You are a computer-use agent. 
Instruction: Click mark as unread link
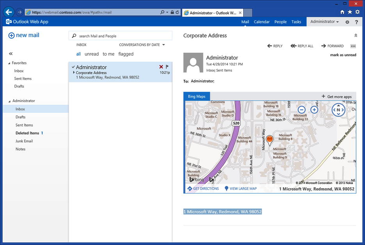click(343, 55)
